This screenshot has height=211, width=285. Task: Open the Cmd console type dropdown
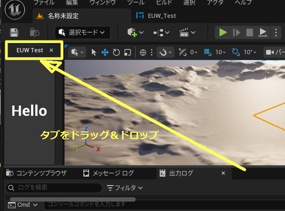(23, 205)
